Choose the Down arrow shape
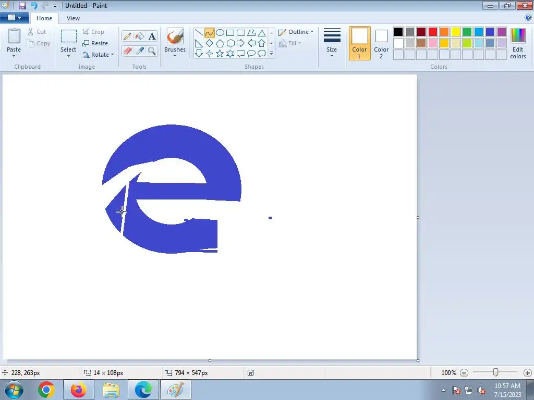534x400 pixels. tap(199, 54)
